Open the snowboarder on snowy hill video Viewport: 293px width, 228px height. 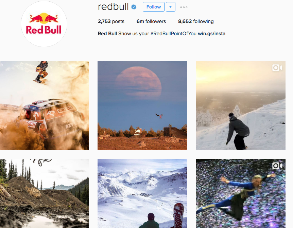pos(241,105)
